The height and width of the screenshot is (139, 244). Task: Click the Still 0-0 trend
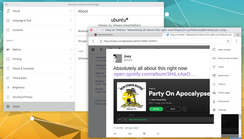[100, 73]
